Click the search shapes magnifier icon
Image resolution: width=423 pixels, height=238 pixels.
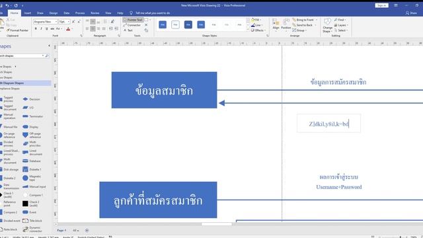point(47,56)
